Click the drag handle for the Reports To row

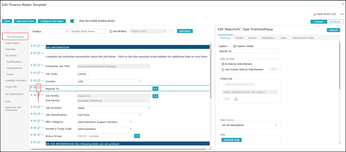point(32,88)
